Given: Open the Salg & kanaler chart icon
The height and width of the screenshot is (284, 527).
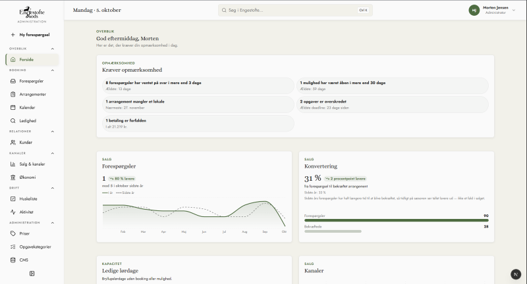Looking at the screenshot, I should click(x=13, y=164).
